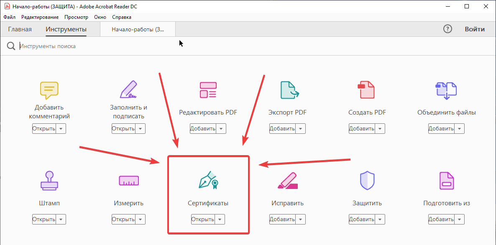Select the Заполнить и подписать pen icon
Viewport: 496px width, 245px height.
click(x=128, y=90)
